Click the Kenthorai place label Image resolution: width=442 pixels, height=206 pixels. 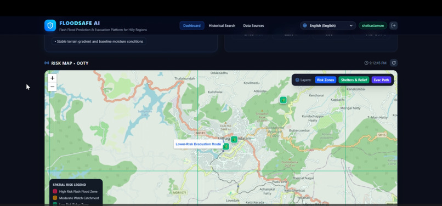point(316,95)
